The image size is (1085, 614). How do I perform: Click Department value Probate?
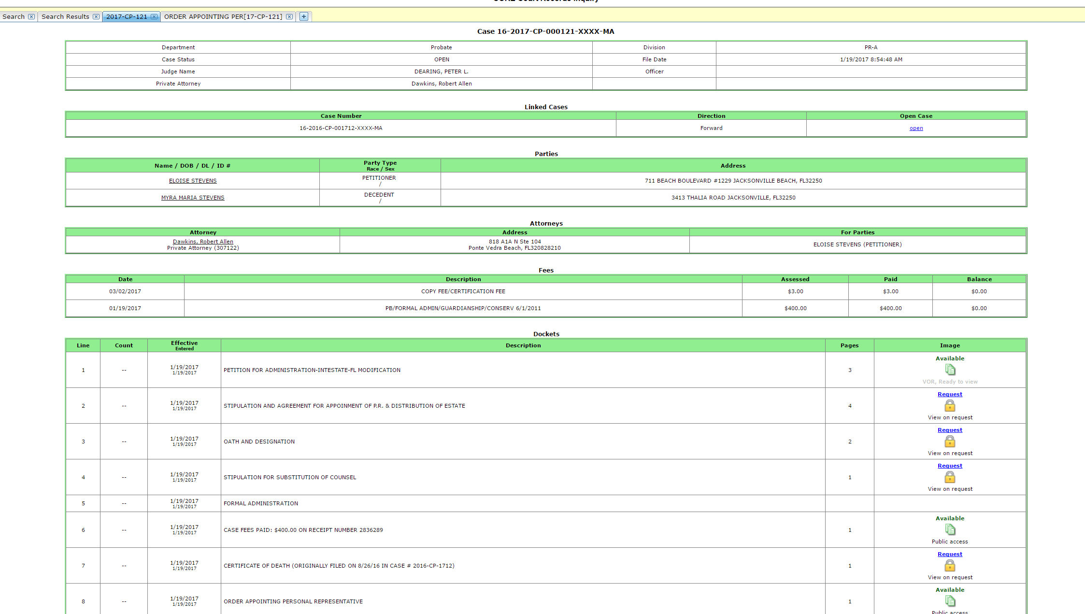[442, 47]
